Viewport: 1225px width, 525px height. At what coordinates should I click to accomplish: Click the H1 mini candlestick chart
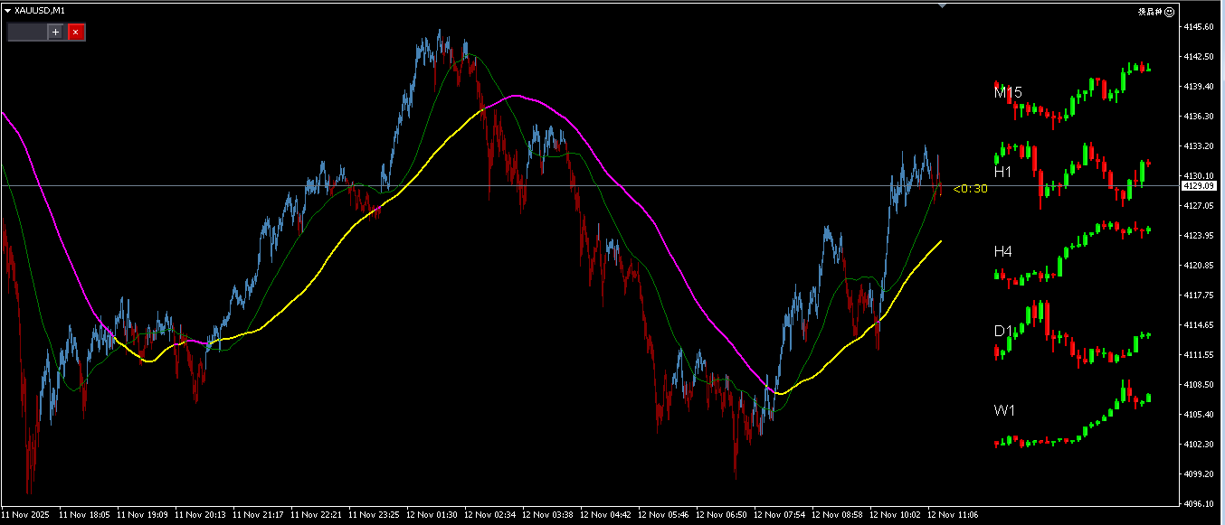(1073, 175)
